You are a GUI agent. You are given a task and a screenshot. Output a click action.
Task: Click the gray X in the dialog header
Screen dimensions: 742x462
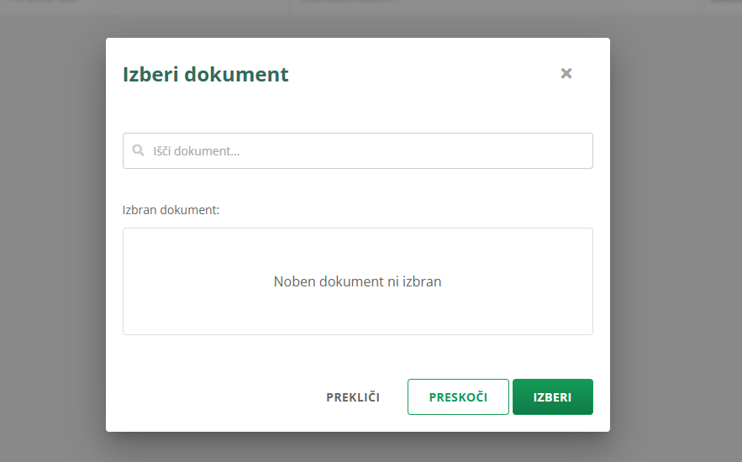tap(566, 73)
